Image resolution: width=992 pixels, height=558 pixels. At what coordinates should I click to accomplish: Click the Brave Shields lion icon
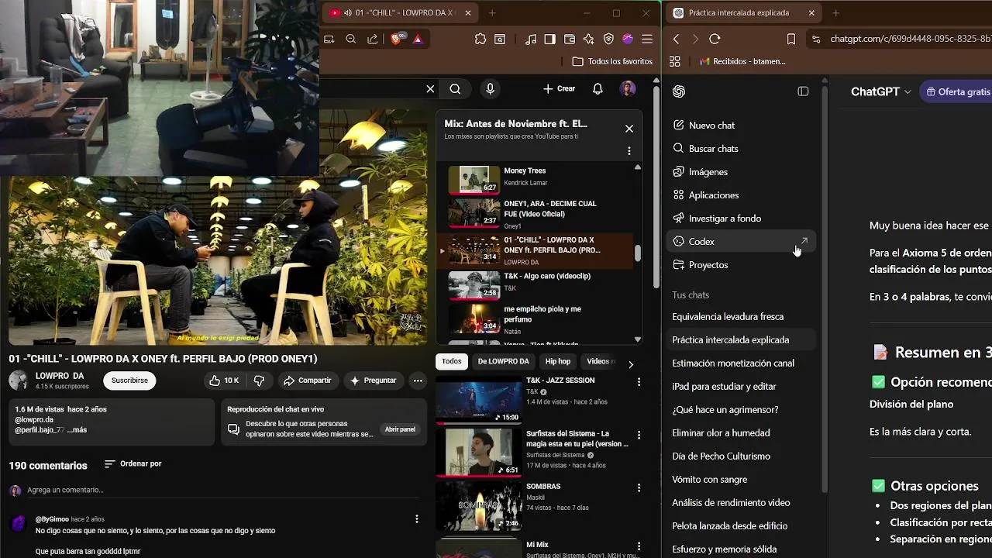397,39
